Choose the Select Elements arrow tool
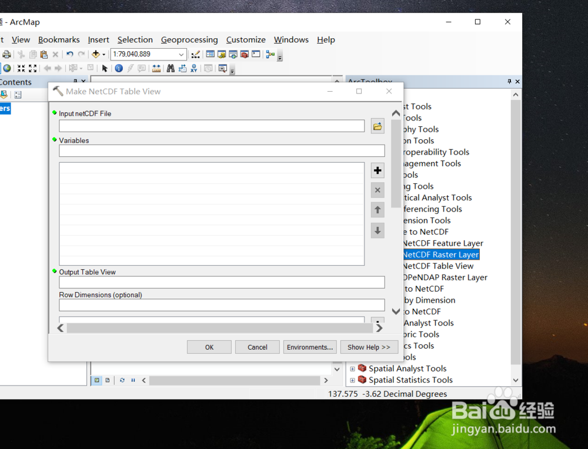Image resolution: width=588 pixels, height=449 pixels. (105, 68)
